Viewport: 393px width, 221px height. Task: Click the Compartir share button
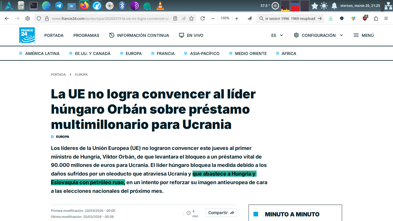pos(221,213)
